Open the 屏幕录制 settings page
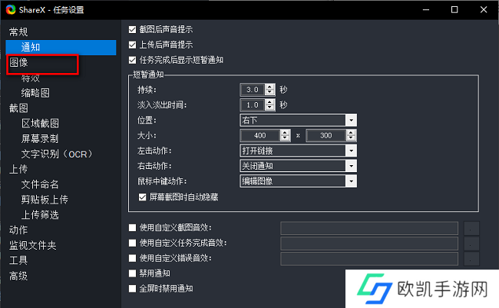This screenshot has height=308, width=499. coord(40,138)
